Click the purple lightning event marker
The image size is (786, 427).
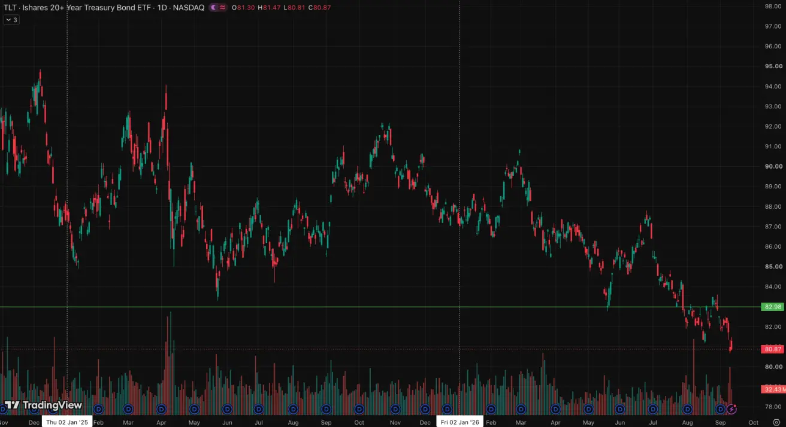pyautogui.click(x=731, y=409)
